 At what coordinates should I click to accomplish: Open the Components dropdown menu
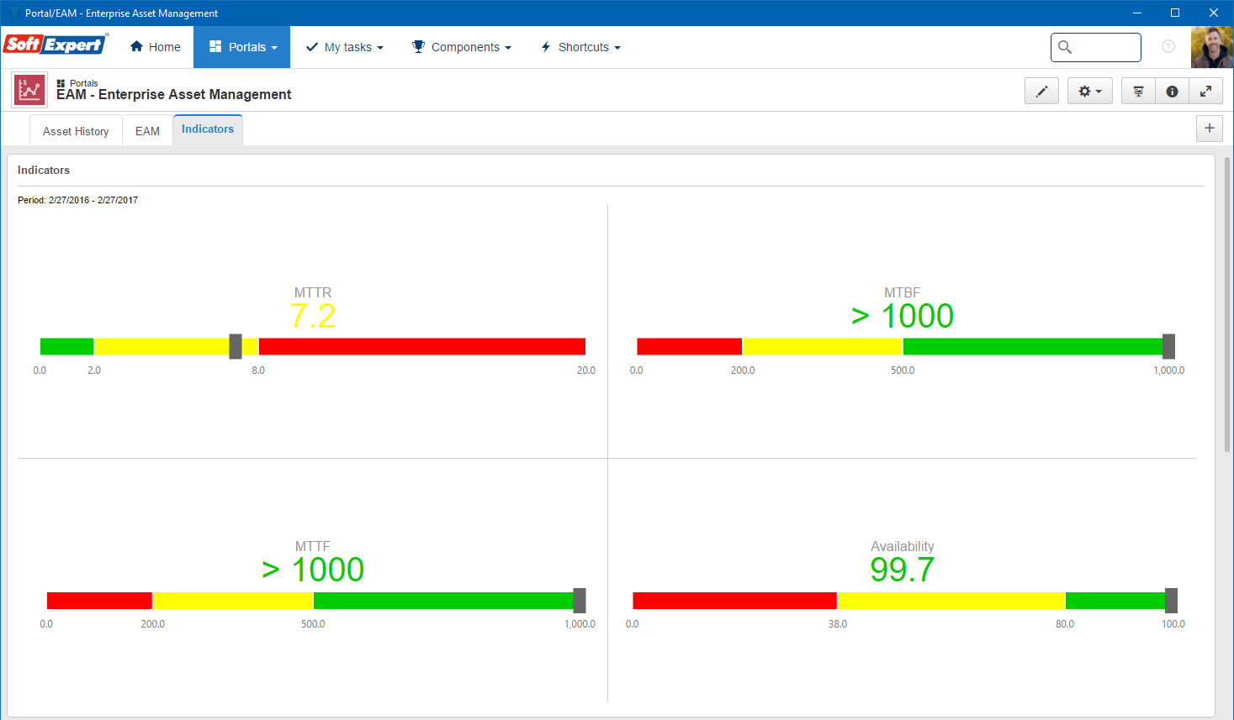[x=461, y=47]
